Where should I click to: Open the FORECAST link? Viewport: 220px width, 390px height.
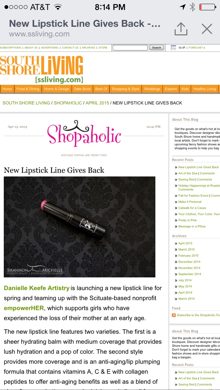click(x=196, y=47)
